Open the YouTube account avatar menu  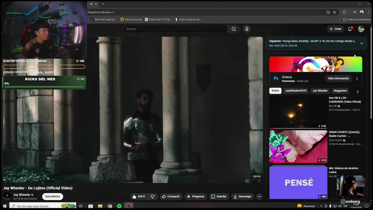point(361,29)
